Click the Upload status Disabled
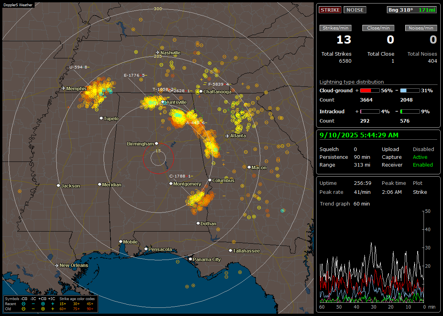The image size is (443, 316). coord(423,149)
